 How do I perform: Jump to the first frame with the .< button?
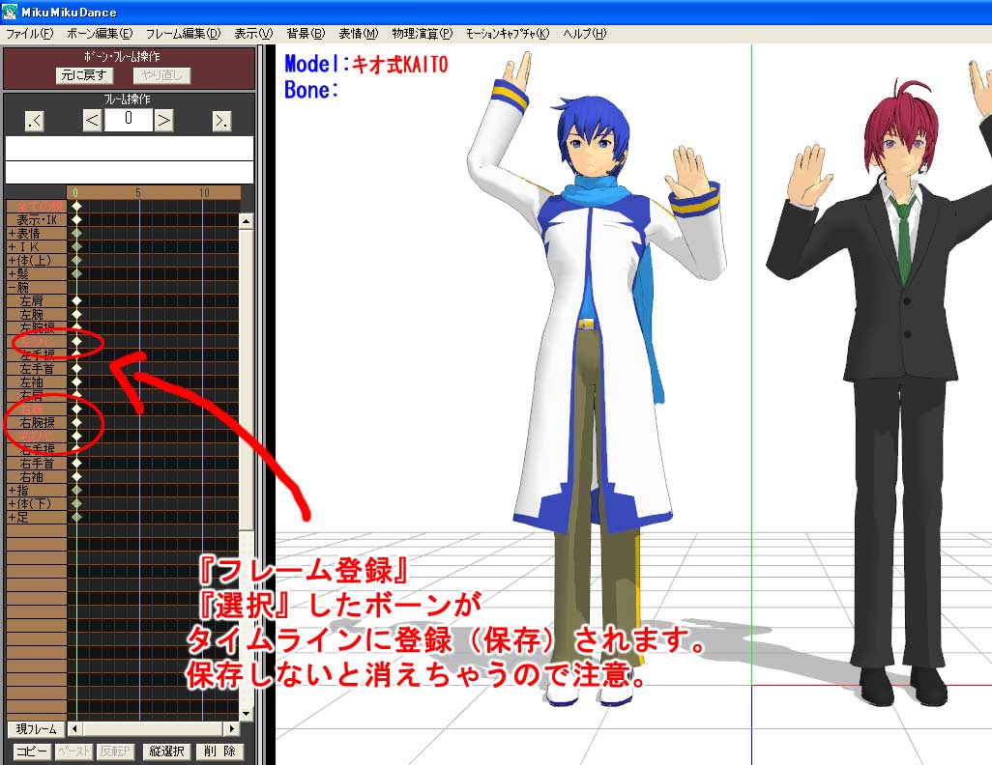(x=34, y=120)
